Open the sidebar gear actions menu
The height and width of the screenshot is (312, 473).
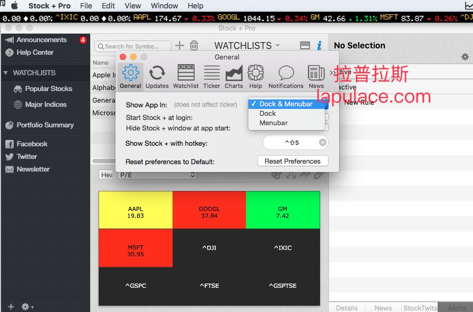coord(27,307)
